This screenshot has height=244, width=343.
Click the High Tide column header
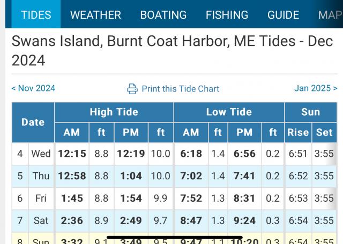(x=114, y=112)
